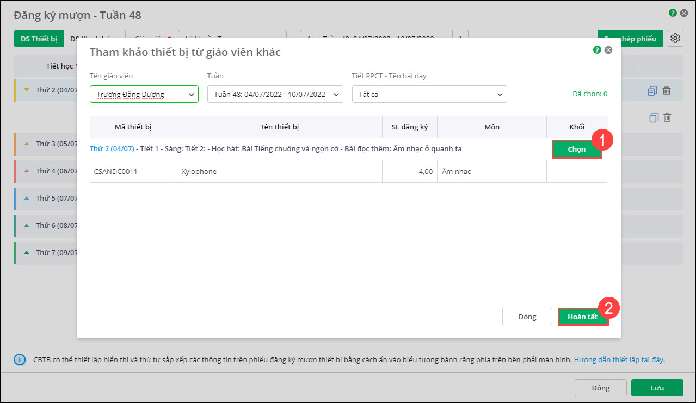Viewport: 696px width, 403px height.
Task: Click the 'Âm nhạc' subject cell
Action: (492, 171)
